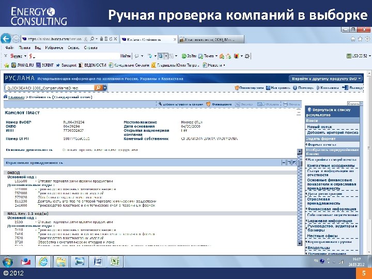Click the Ruslana quick search input field
372x279 pixels.
coord(50,88)
